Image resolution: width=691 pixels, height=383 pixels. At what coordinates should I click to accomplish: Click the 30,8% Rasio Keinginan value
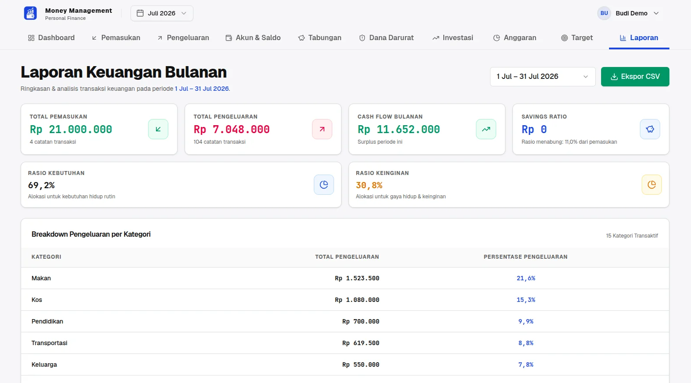pos(369,186)
